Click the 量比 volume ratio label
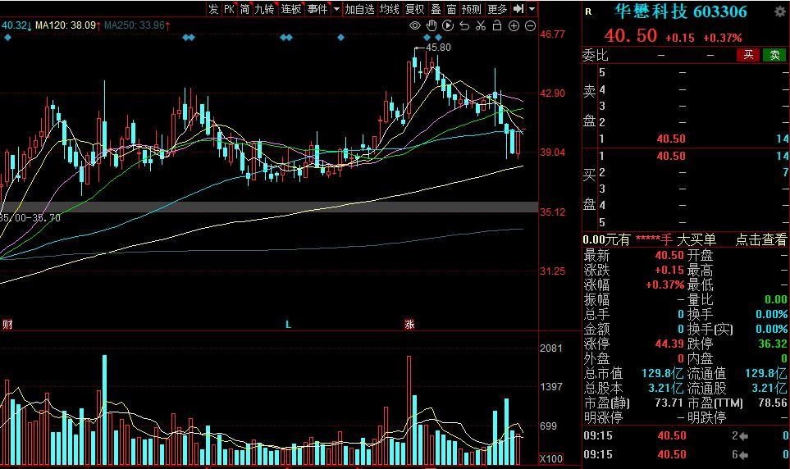This screenshot has width=790, height=469. (x=699, y=299)
